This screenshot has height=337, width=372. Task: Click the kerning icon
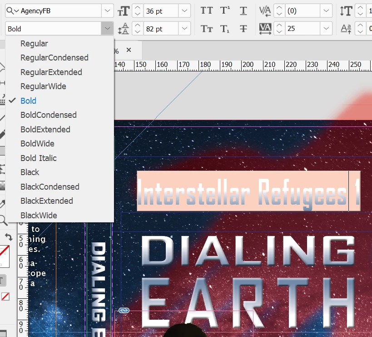[x=265, y=11]
